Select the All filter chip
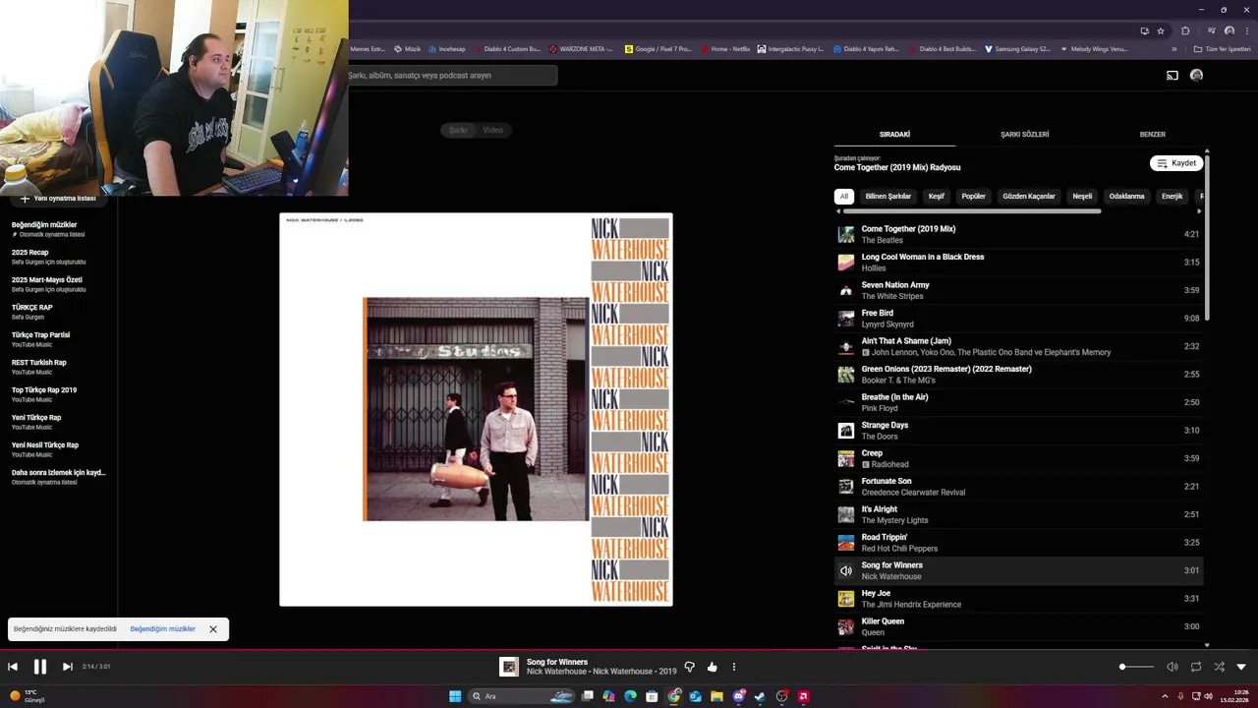 click(x=843, y=196)
